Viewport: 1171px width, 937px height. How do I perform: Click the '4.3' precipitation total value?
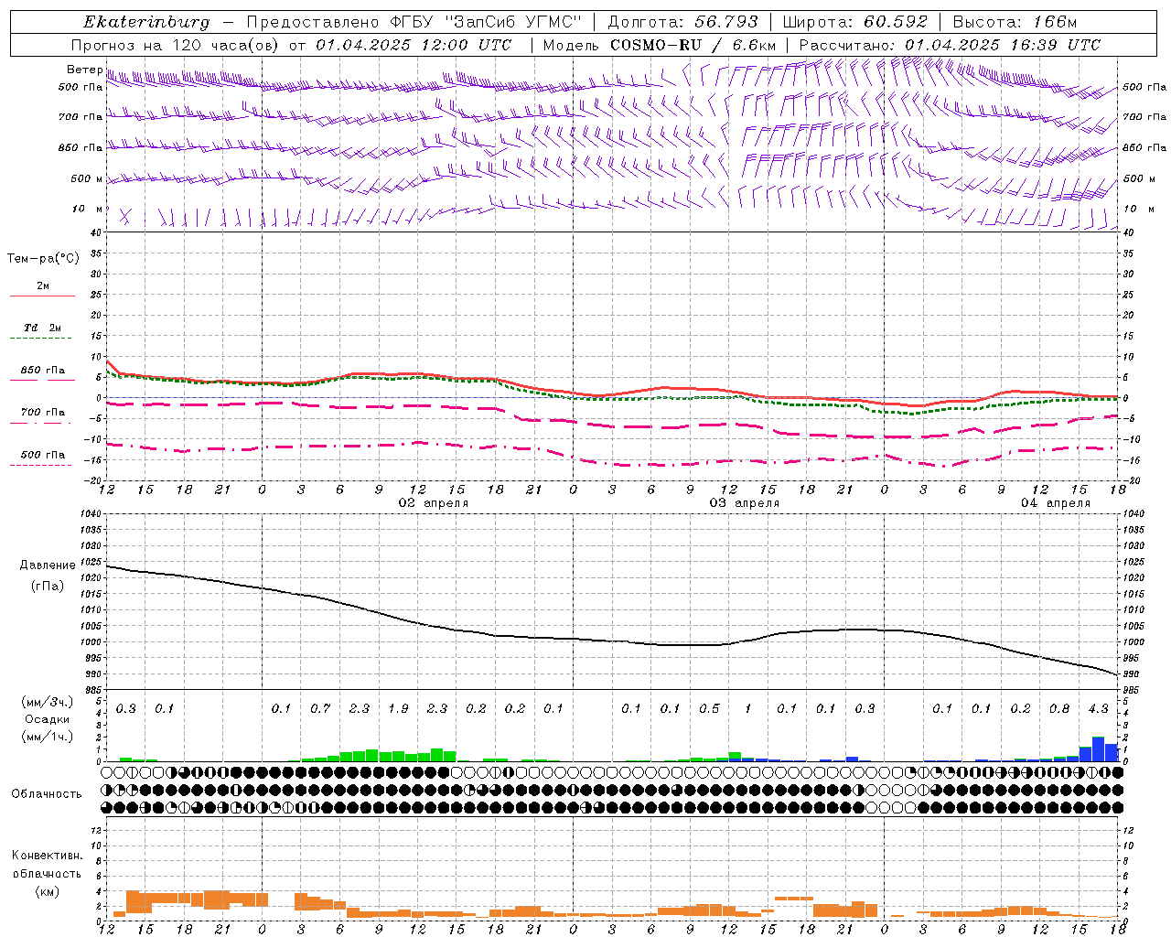point(1099,709)
